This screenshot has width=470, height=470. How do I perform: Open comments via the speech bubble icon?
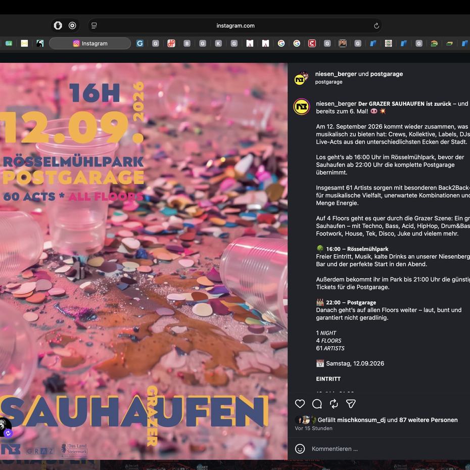coord(317,404)
